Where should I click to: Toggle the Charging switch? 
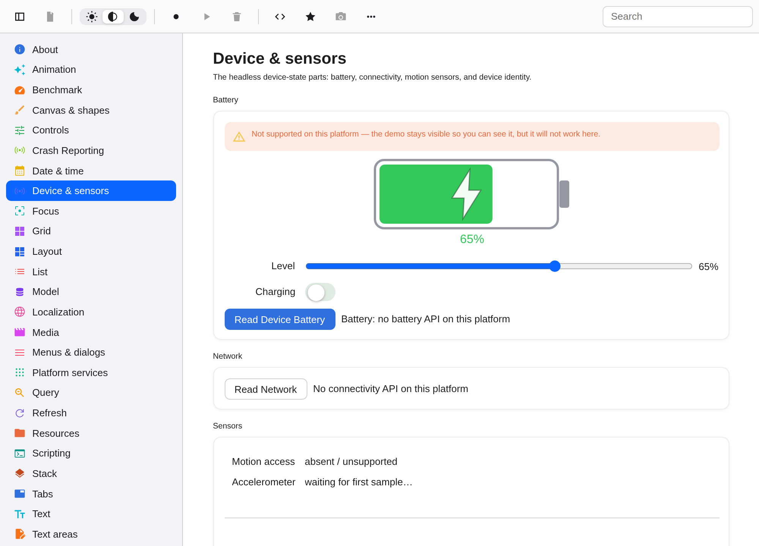click(x=320, y=292)
